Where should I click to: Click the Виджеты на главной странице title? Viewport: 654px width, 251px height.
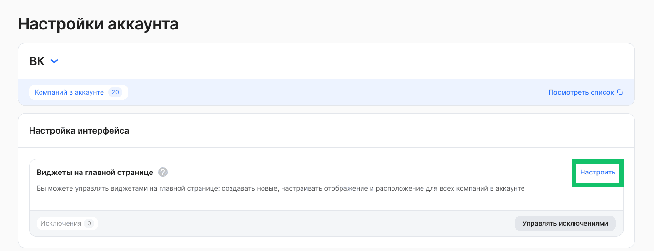click(x=95, y=172)
